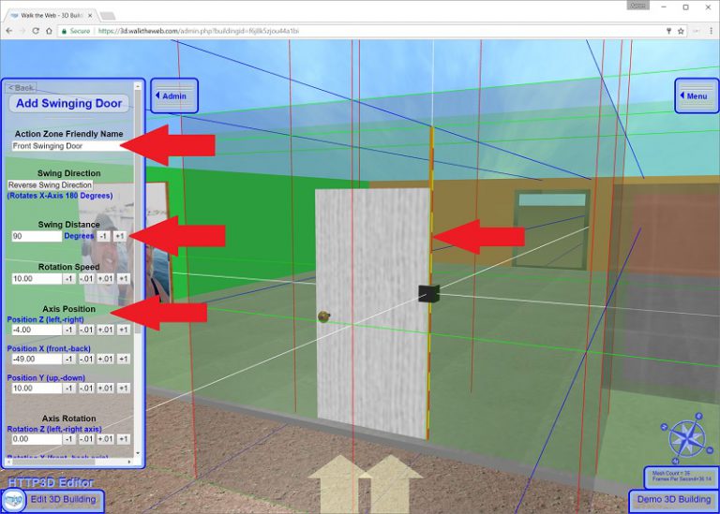Viewport: 720px width, 514px height.
Task: Click the saved password key icon
Action: [668, 31]
